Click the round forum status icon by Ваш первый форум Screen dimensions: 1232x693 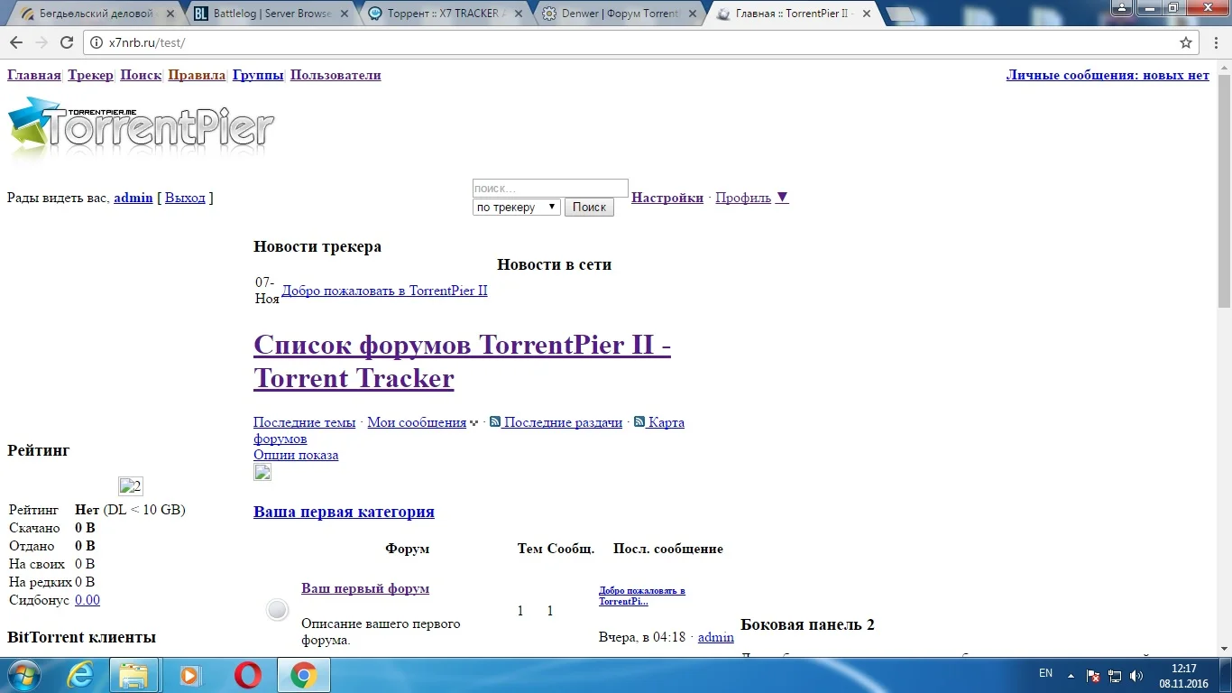[x=278, y=610]
